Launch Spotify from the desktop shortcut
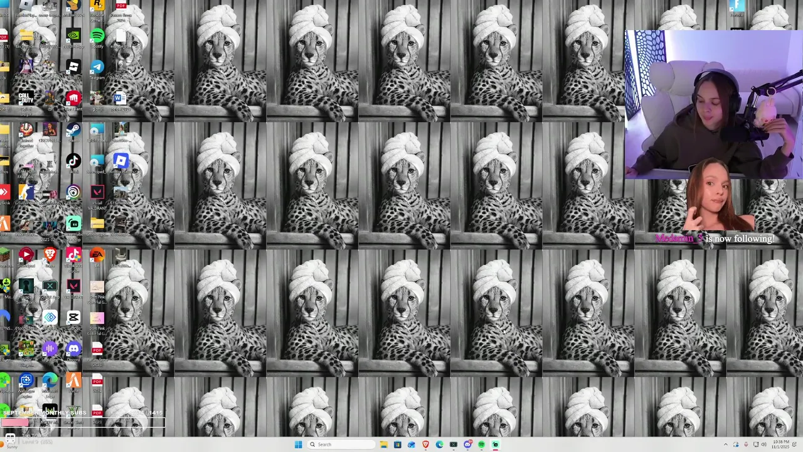Screen dimensions: 803x452 (x=97, y=35)
